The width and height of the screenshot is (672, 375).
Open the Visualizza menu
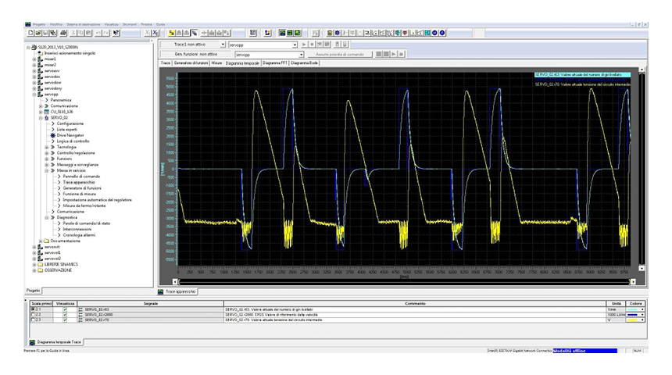[112, 24]
